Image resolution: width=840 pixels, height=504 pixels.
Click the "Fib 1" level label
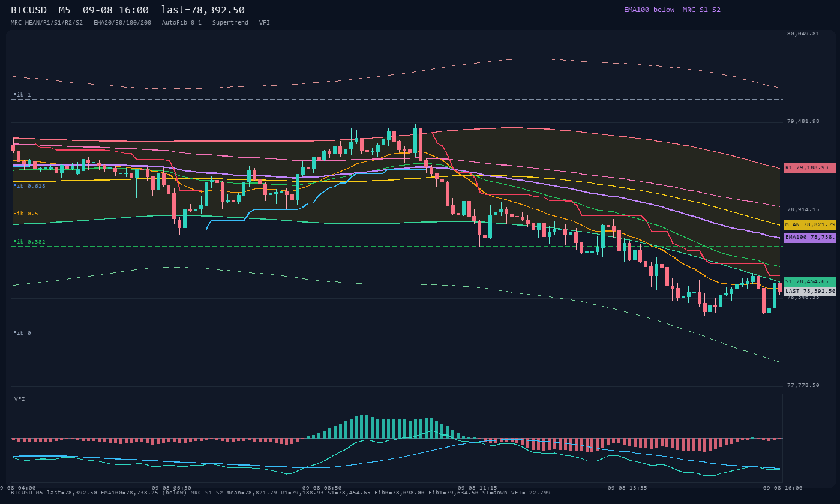pyautogui.click(x=22, y=95)
